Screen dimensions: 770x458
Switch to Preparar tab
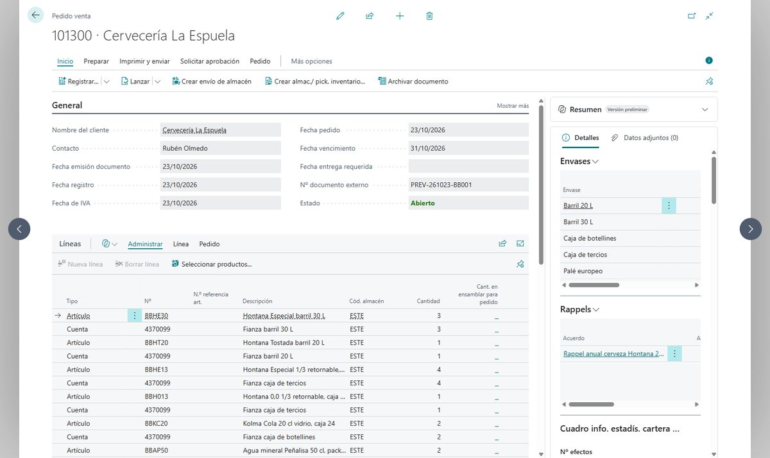pyautogui.click(x=96, y=61)
